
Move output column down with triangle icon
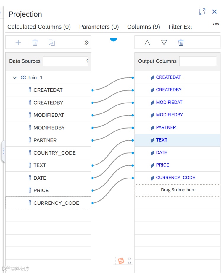click(x=164, y=43)
